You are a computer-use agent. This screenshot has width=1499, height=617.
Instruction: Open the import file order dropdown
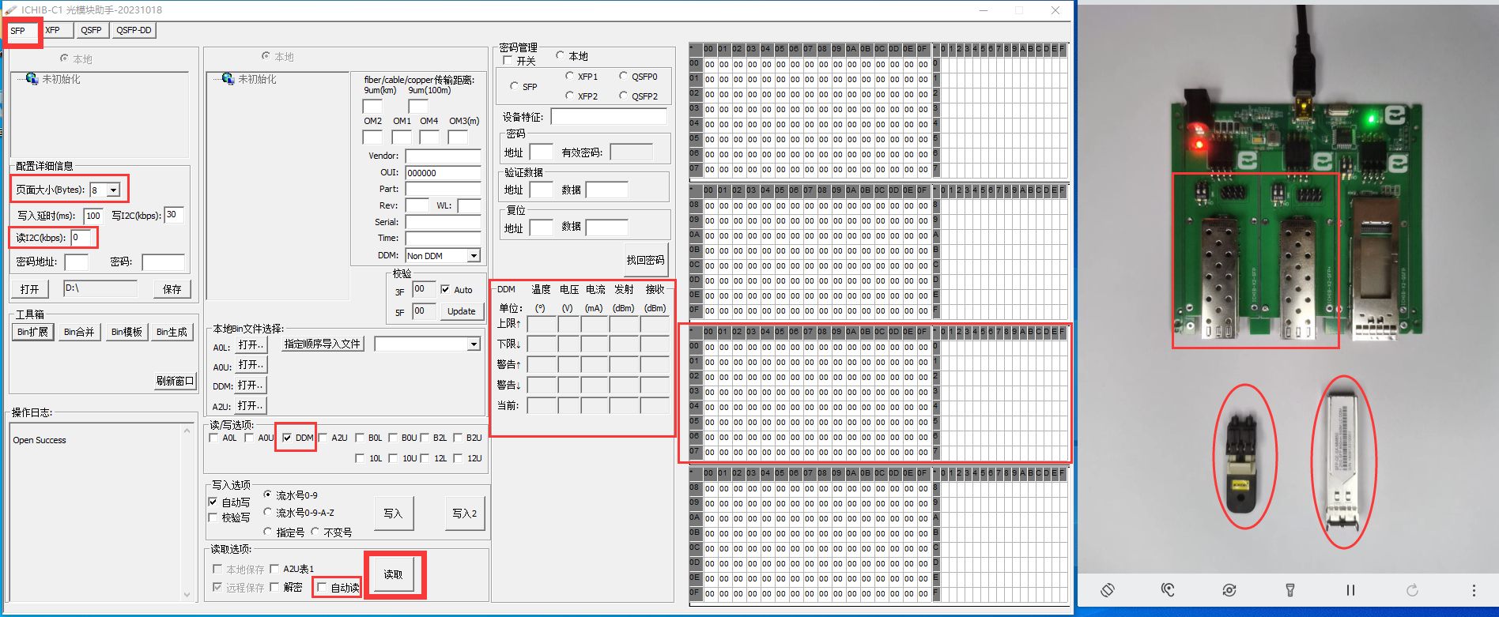point(474,344)
